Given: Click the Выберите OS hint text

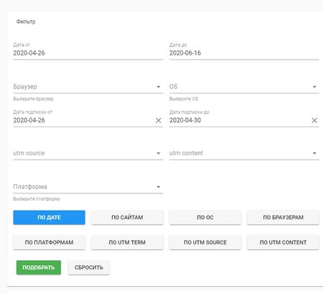Looking at the screenshot, I should click(x=184, y=98).
